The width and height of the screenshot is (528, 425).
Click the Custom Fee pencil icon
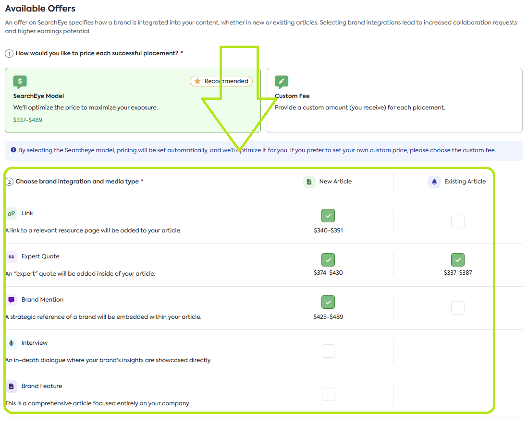point(282,82)
